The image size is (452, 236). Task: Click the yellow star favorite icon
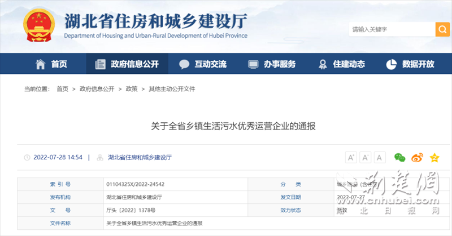[434, 158]
